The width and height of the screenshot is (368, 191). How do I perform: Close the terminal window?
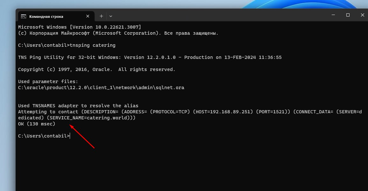362,15
